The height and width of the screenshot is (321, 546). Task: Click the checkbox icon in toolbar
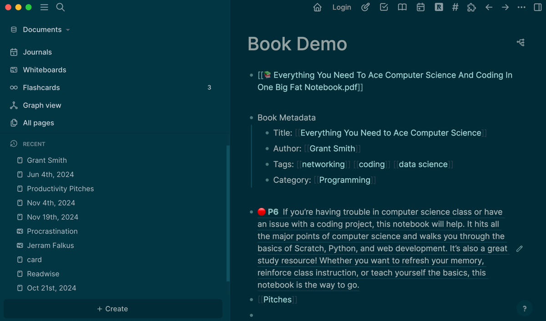pos(384,7)
